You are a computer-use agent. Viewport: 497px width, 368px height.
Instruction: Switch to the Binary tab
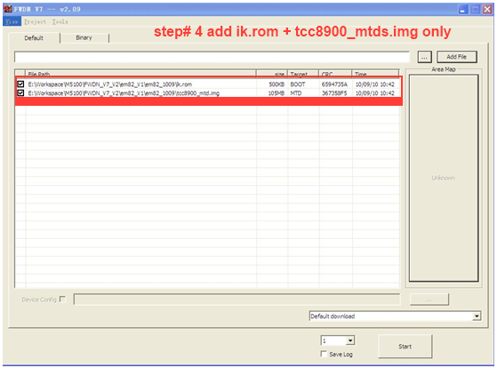pyautogui.click(x=84, y=37)
